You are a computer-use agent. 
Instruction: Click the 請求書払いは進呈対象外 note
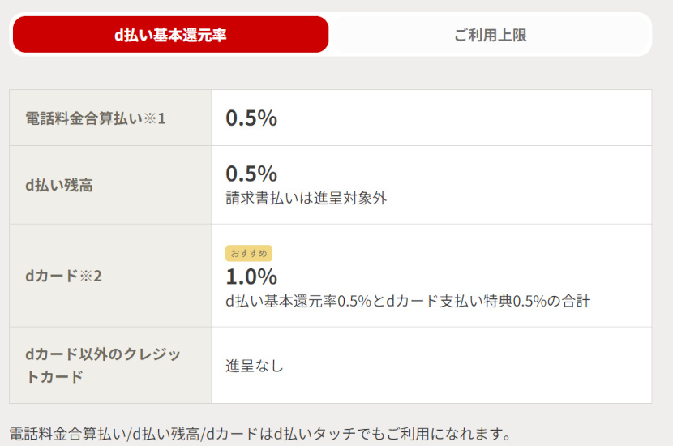click(306, 198)
